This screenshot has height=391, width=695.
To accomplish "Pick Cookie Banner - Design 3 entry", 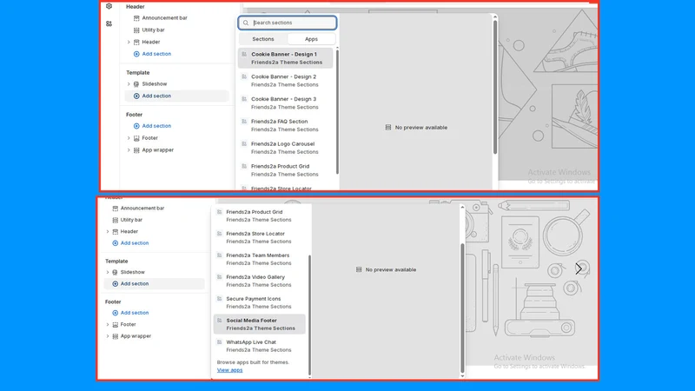I will click(286, 103).
